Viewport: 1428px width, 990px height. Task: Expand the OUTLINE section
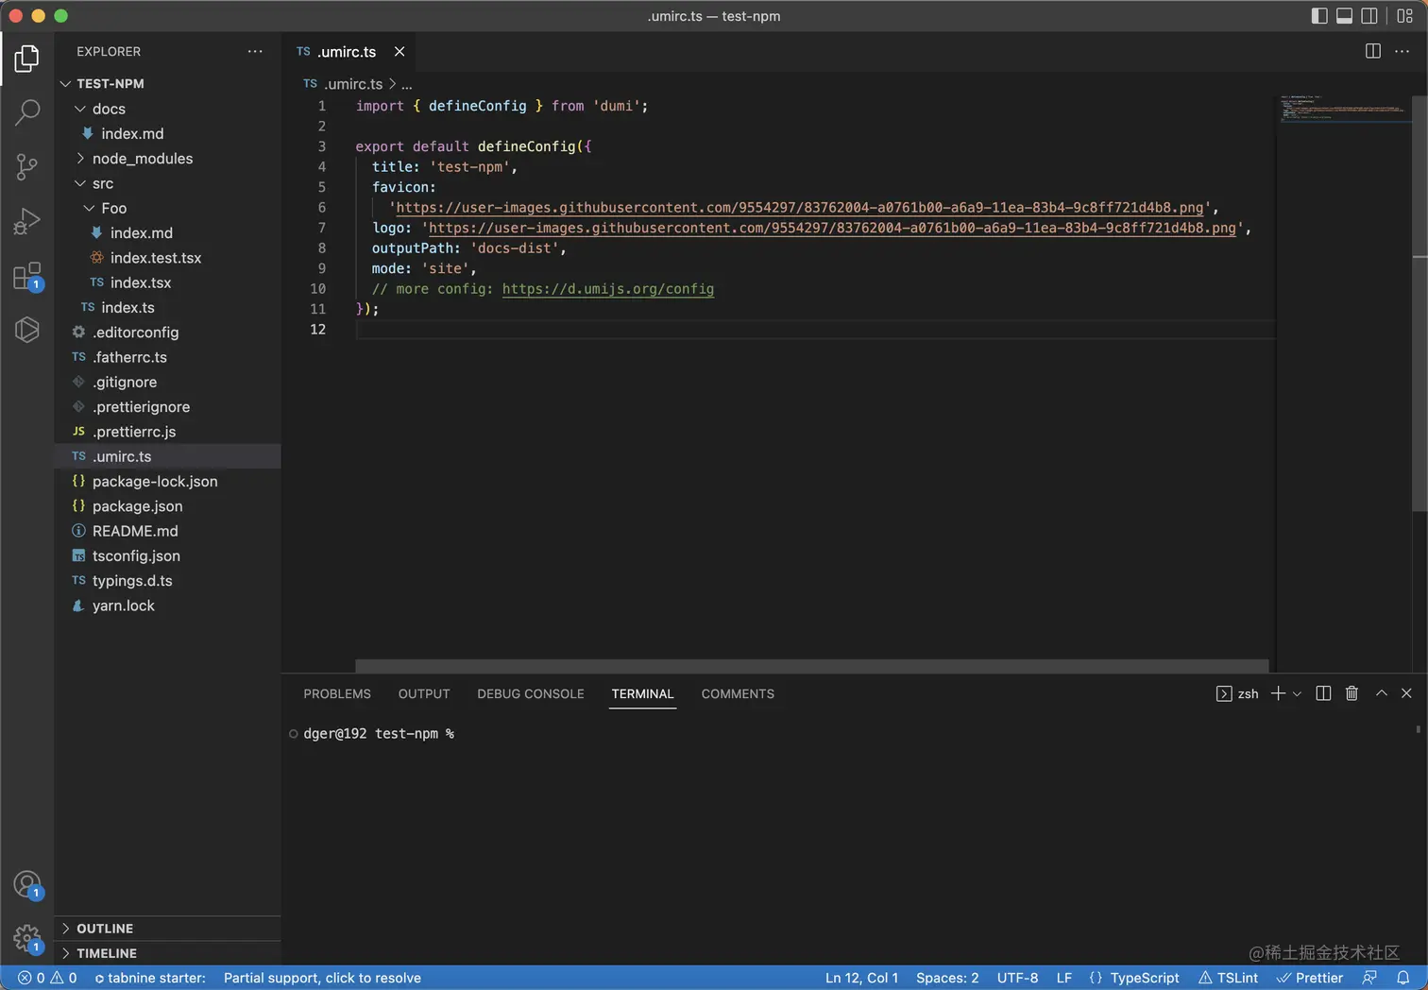coord(168,929)
